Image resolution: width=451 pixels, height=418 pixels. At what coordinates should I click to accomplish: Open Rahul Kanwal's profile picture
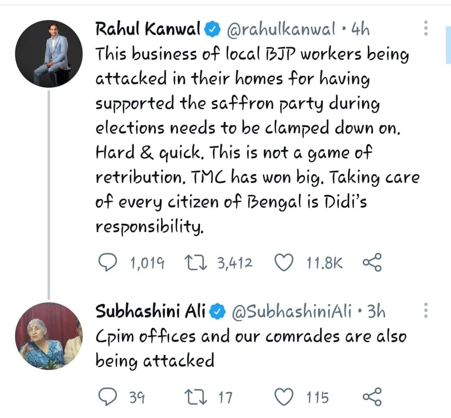point(49,54)
